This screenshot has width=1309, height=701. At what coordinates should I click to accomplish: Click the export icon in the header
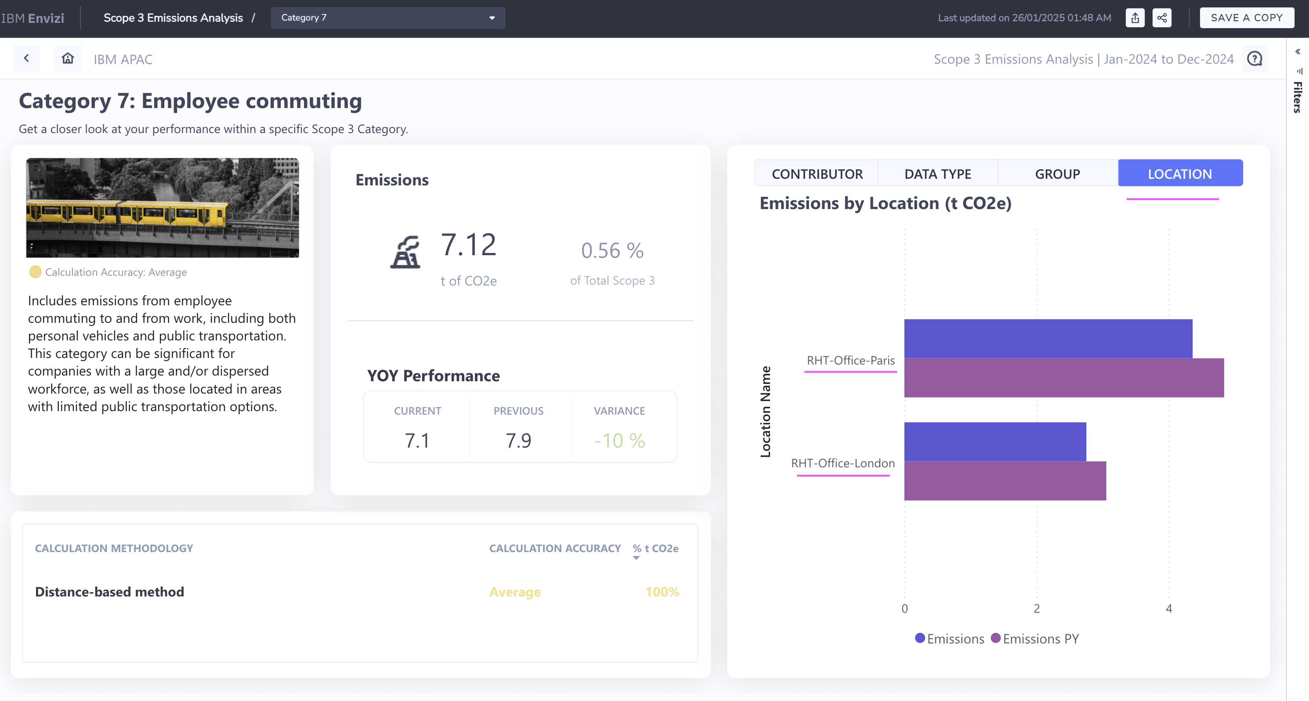click(1135, 18)
